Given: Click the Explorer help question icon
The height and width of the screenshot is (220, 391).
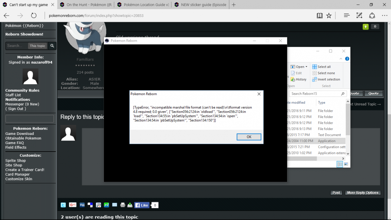Looking at the screenshot, I should (347, 59).
